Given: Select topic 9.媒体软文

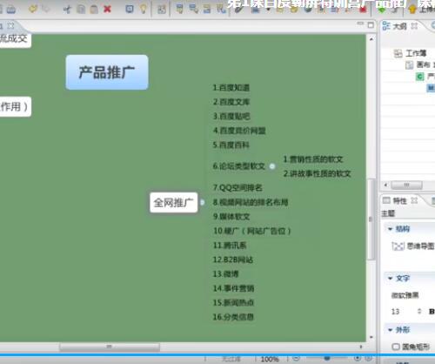Looking at the screenshot, I should click(x=231, y=217).
